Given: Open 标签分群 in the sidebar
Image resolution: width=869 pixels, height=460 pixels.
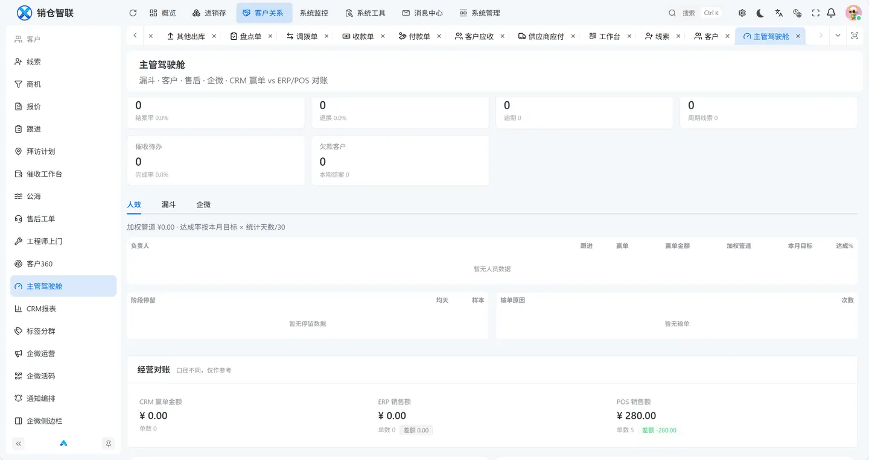Looking at the screenshot, I should pyautogui.click(x=63, y=331).
